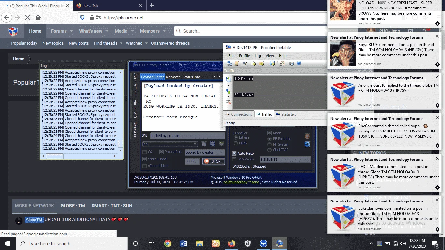Open HTTP Proxy Injector taskbar icon

(264, 243)
